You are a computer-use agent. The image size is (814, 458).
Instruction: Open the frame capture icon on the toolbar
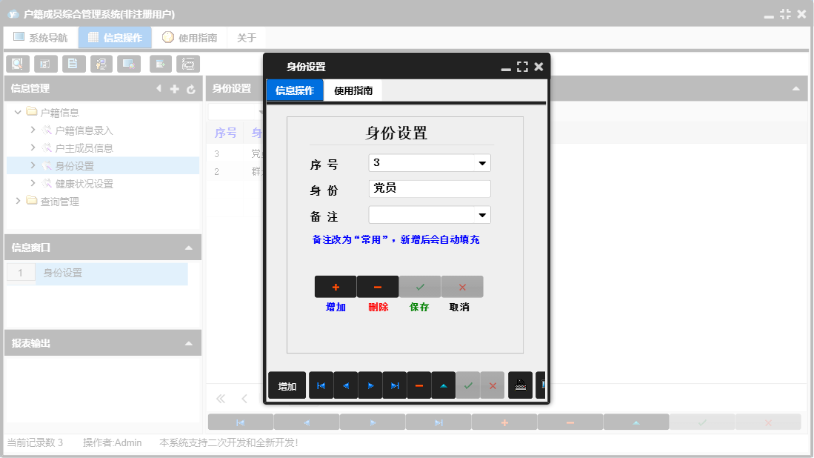[188, 64]
